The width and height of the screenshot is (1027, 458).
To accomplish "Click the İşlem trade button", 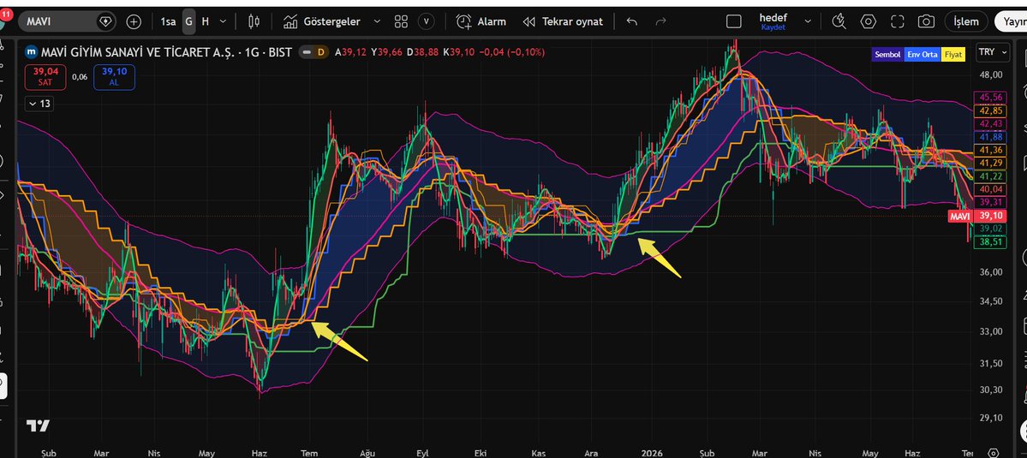I will click(x=966, y=21).
